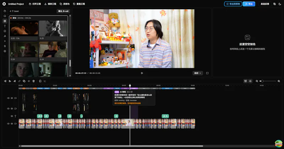This screenshot has width=284, height=149.
Task: Click the timeline zoom in magnifier
Action: (x=279, y=81)
